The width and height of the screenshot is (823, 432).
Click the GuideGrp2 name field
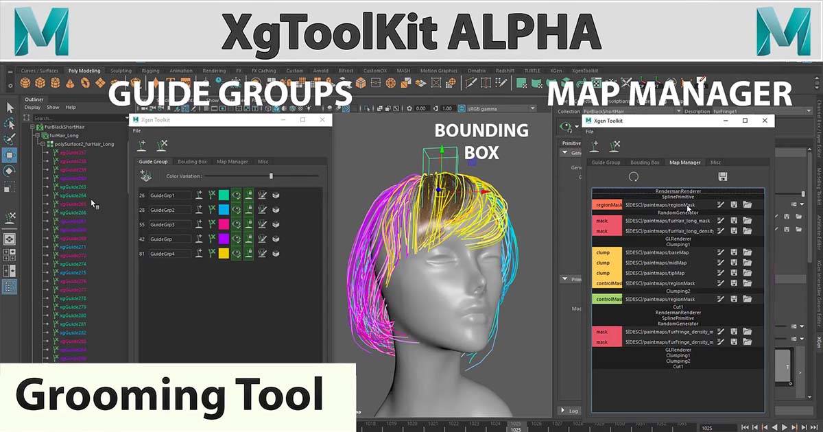pos(170,209)
